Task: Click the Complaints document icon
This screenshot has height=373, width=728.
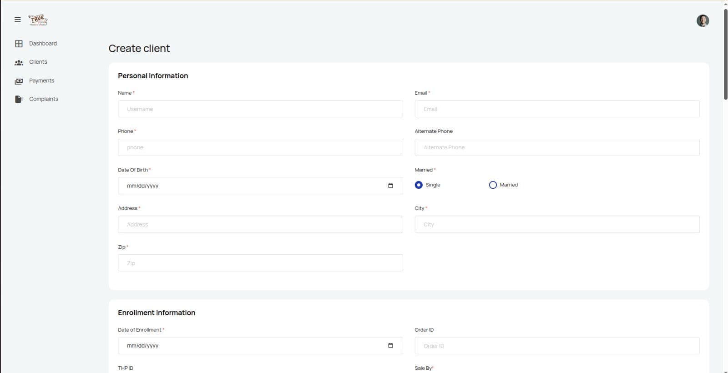Action: (x=19, y=99)
